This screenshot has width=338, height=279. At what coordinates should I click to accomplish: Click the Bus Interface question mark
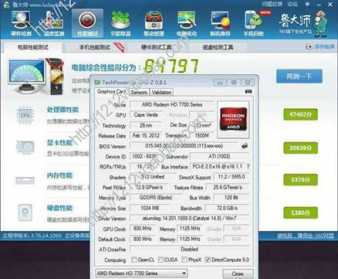(248, 167)
